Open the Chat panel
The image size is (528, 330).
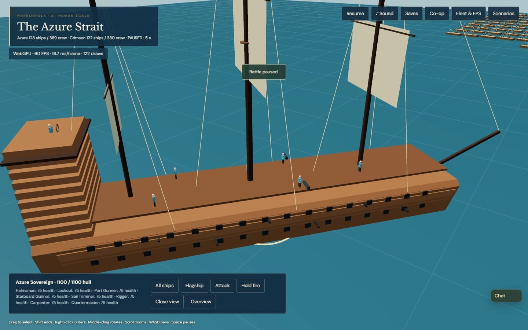click(506, 296)
